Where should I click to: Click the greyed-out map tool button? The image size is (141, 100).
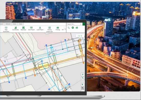coord(83,88)
